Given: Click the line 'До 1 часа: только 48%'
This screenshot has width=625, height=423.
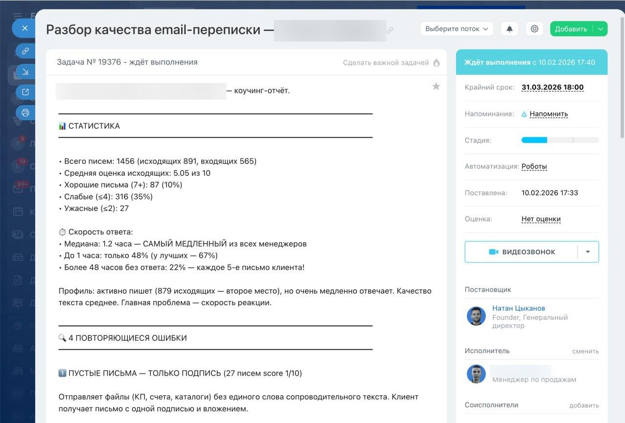Looking at the screenshot, I should point(138,255).
